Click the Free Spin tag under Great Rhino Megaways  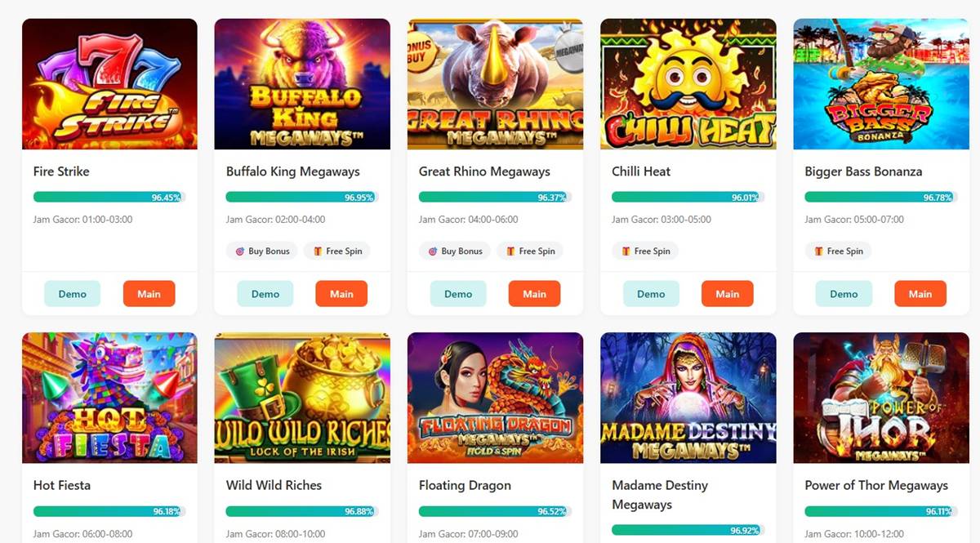529,251
